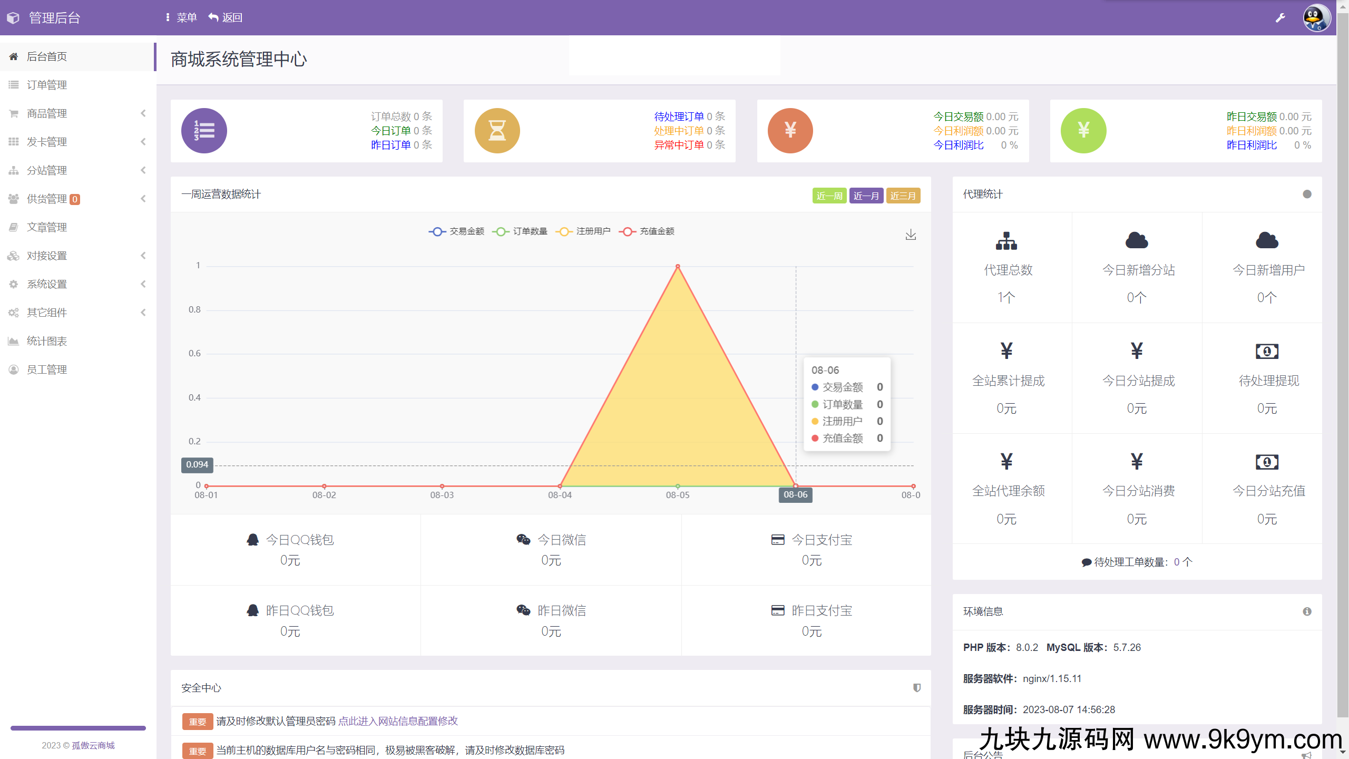Click the purple order list circle icon
Image resolution: width=1349 pixels, height=759 pixels.
tap(204, 131)
